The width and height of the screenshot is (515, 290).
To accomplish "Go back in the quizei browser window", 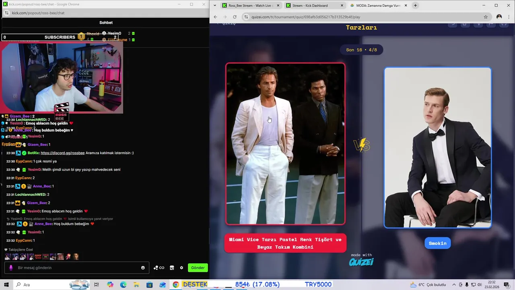I will (x=215, y=17).
